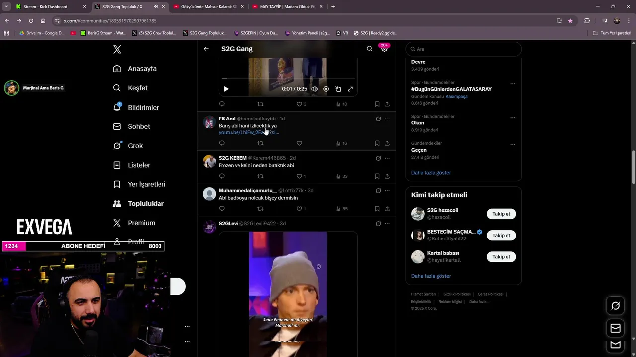The image size is (636, 357).
Task: Open Sohbet messages
Action: (131, 126)
